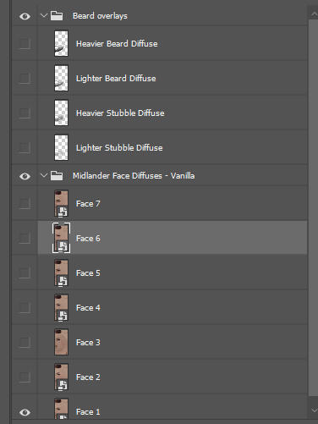Show the Face 5 layer
The image size is (318, 424).
point(25,273)
